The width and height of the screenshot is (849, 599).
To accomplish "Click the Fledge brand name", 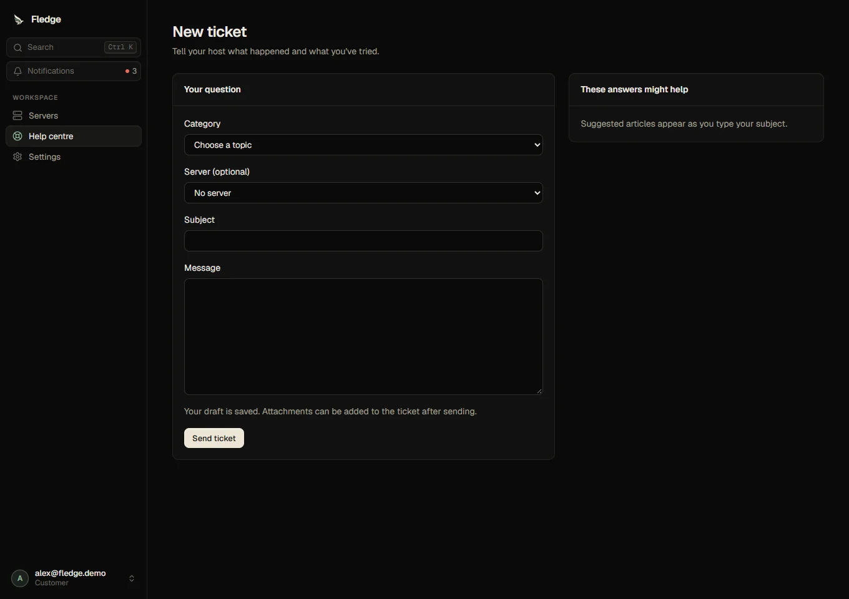I will [x=46, y=19].
